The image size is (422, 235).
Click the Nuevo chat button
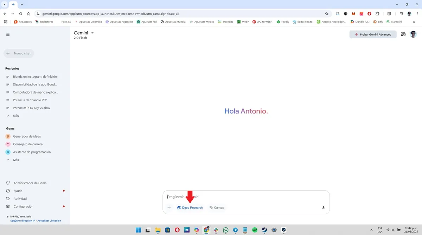[19, 53]
